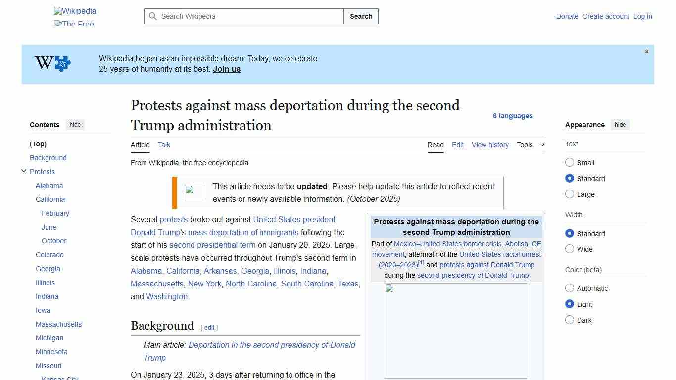Viewport: 676px width, 380px height.
Task: Switch color scheme to Dark
Action: pos(570,320)
